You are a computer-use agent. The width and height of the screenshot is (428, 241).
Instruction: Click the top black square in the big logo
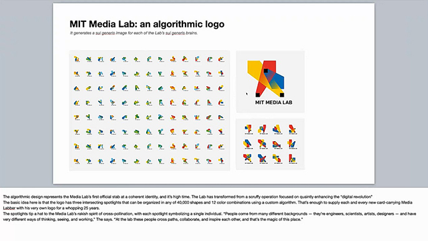(266, 71)
